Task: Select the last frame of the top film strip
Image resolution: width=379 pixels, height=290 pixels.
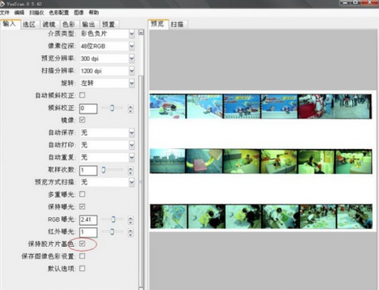Action: 352,107
